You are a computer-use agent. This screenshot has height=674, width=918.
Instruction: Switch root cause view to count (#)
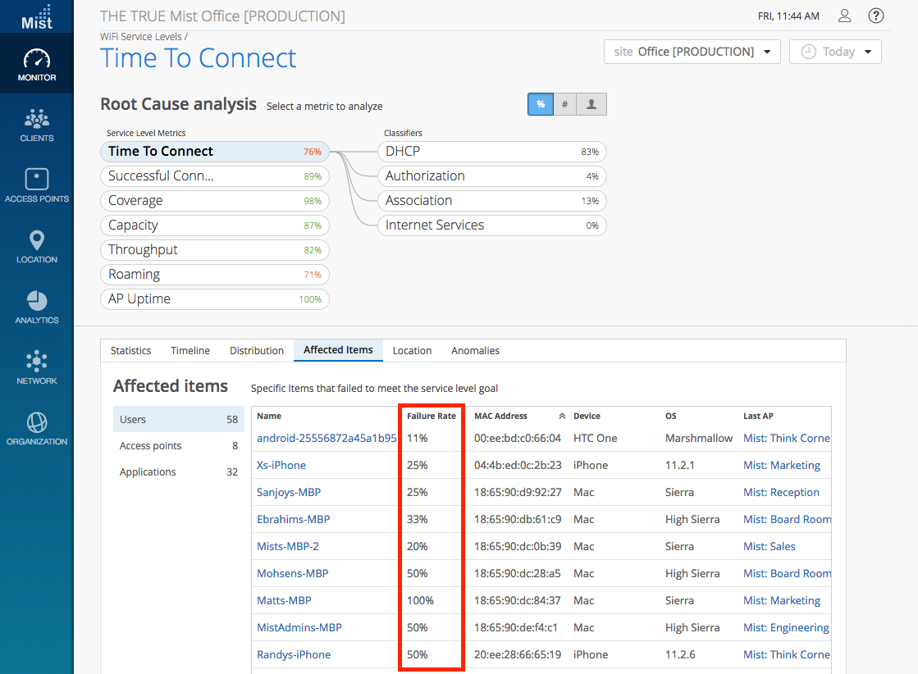click(x=564, y=104)
